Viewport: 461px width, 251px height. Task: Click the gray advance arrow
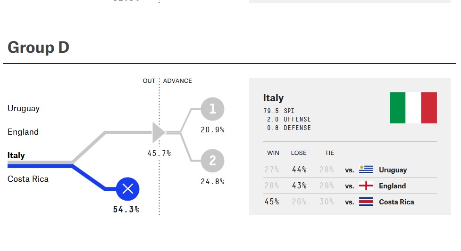(x=158, y=133)
